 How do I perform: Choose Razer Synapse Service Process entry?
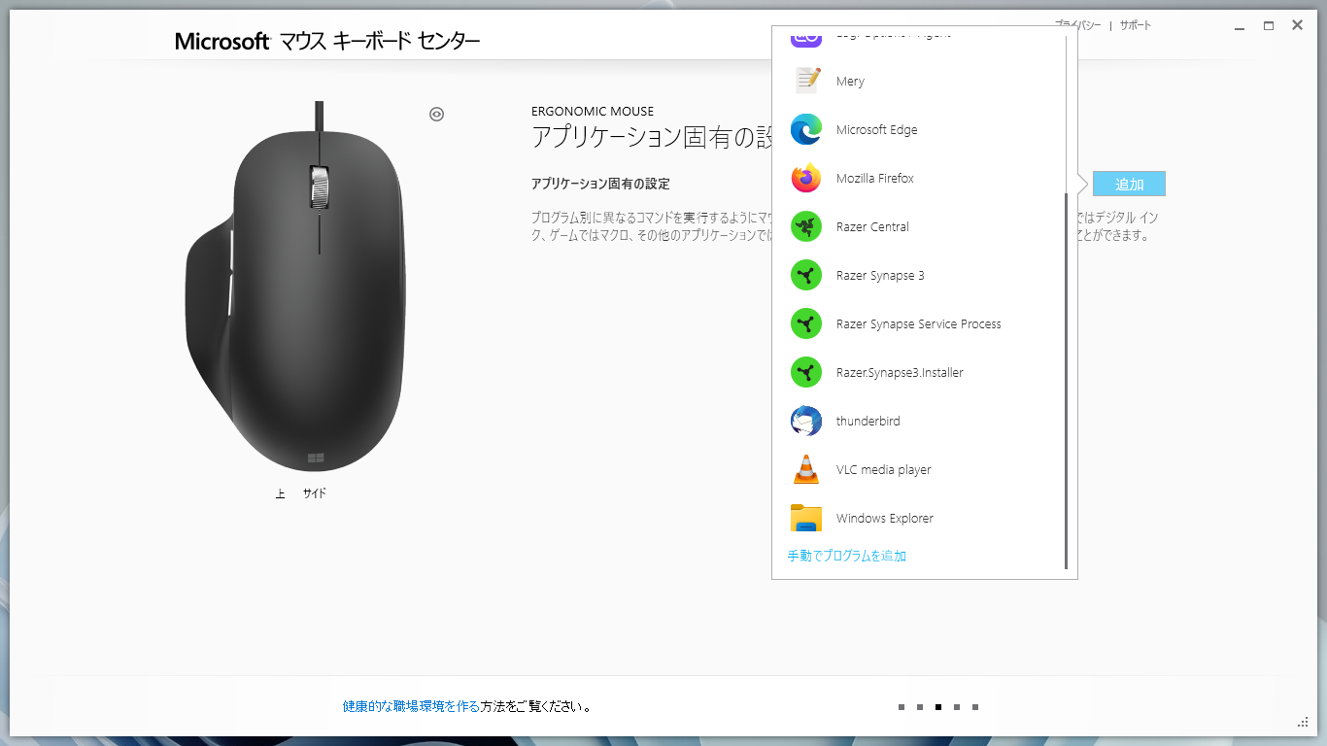point(918,323)
